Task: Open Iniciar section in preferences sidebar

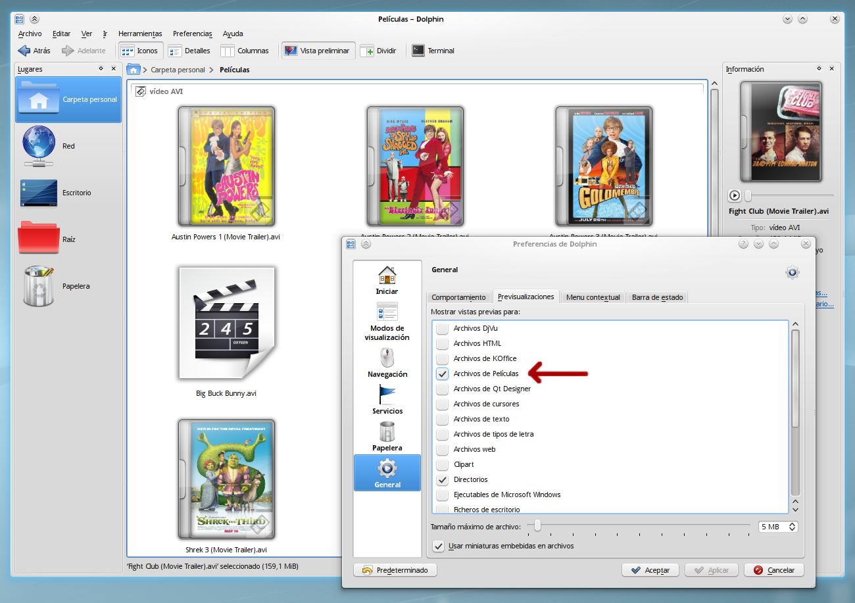Action: pyautogui.click(x=387, y=279)
